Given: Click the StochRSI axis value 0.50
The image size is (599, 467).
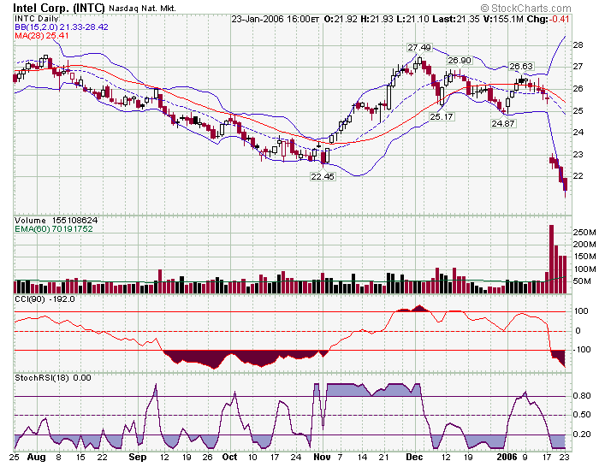Looking at the screenshot, I should point(582,415).
